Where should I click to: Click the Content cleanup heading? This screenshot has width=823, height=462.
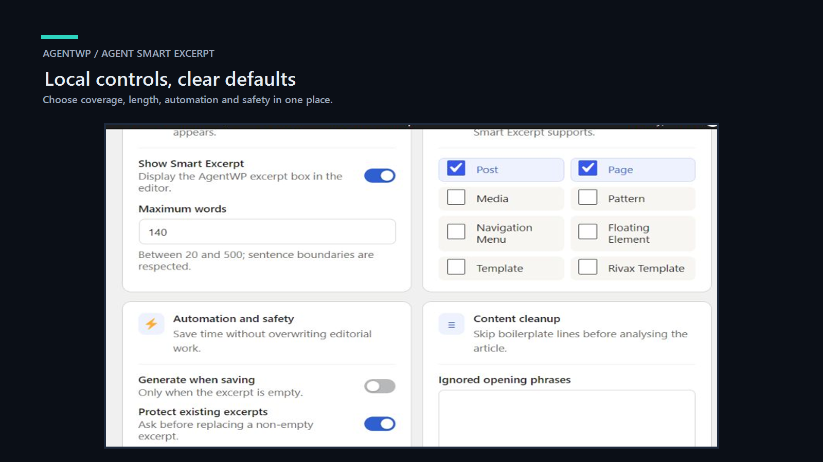(516, 319)
